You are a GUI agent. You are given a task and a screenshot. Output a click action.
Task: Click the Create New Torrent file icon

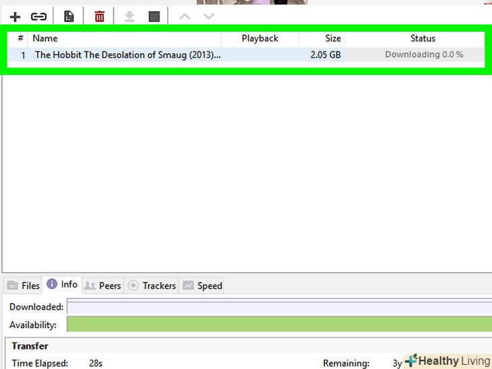point(69,16)
